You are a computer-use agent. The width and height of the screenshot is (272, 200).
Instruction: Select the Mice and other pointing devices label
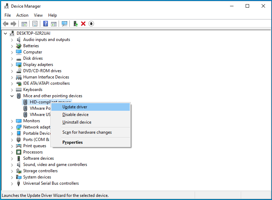click(53, 96)
